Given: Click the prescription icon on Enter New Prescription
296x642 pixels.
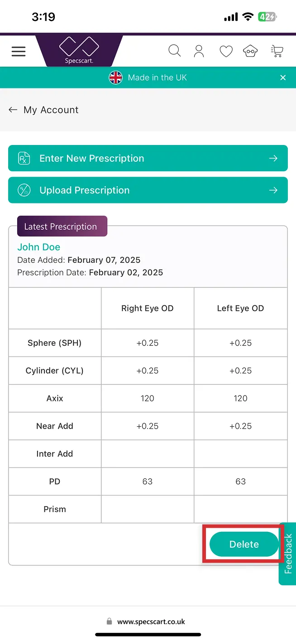Looking at the screenshot, I should coord(24,158).
